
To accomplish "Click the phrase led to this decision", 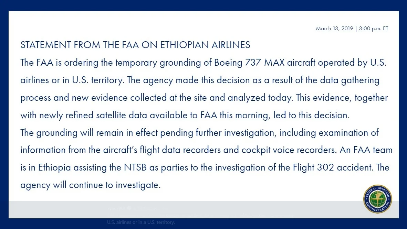I will point(312,115).
